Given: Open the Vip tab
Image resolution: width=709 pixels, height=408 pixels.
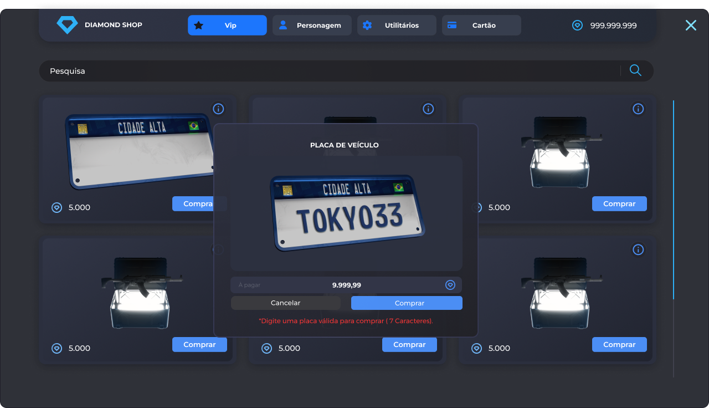Looking at the screenshot, I should point(227,25).
